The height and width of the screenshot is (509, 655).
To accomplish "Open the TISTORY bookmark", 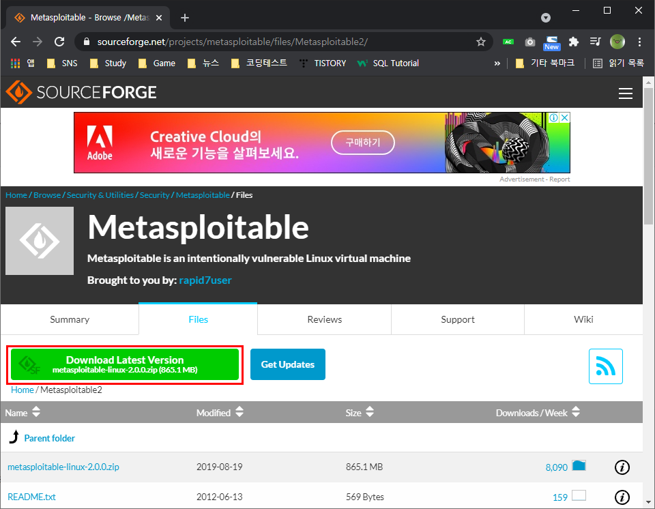I will tap(323, 63).
